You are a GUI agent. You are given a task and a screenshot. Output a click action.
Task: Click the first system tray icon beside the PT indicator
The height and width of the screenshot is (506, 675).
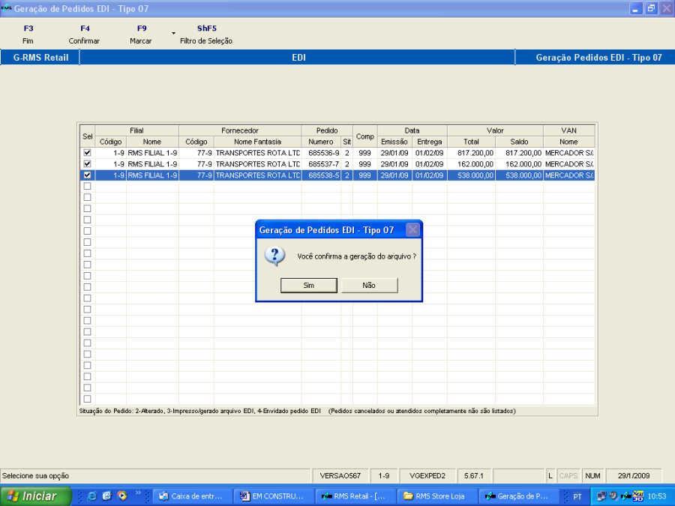click(601, 496)
